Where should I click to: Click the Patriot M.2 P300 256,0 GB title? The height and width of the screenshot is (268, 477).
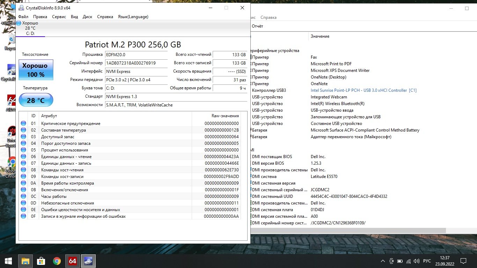(133, 45)
